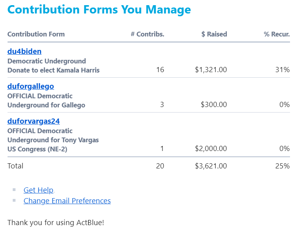
Task: Open the du4biden contribution form link
Action: pyautogui.click(x=24, y=51)
